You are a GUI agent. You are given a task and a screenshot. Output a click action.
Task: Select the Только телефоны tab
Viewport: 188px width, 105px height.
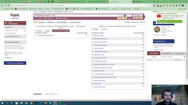62,22
